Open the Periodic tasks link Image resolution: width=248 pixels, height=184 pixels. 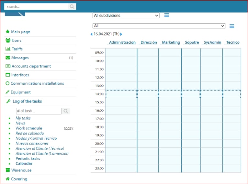coord(28,158)
